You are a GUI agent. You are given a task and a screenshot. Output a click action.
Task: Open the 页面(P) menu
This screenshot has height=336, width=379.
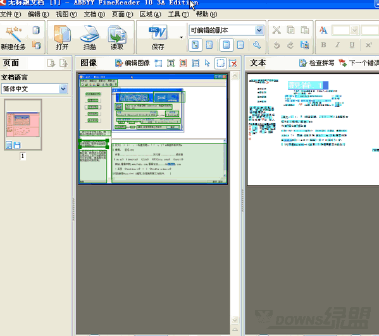point(122,15)
